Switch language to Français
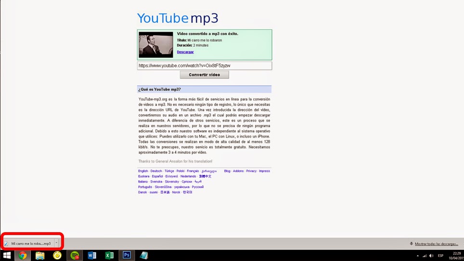This screenshot has height=261, width=464. click(193, 171)
